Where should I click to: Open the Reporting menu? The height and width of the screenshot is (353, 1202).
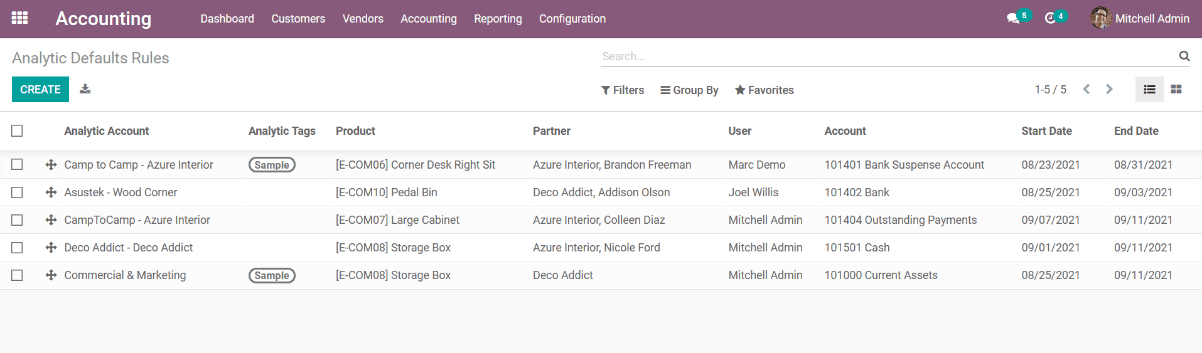click(x=498, y=19)
